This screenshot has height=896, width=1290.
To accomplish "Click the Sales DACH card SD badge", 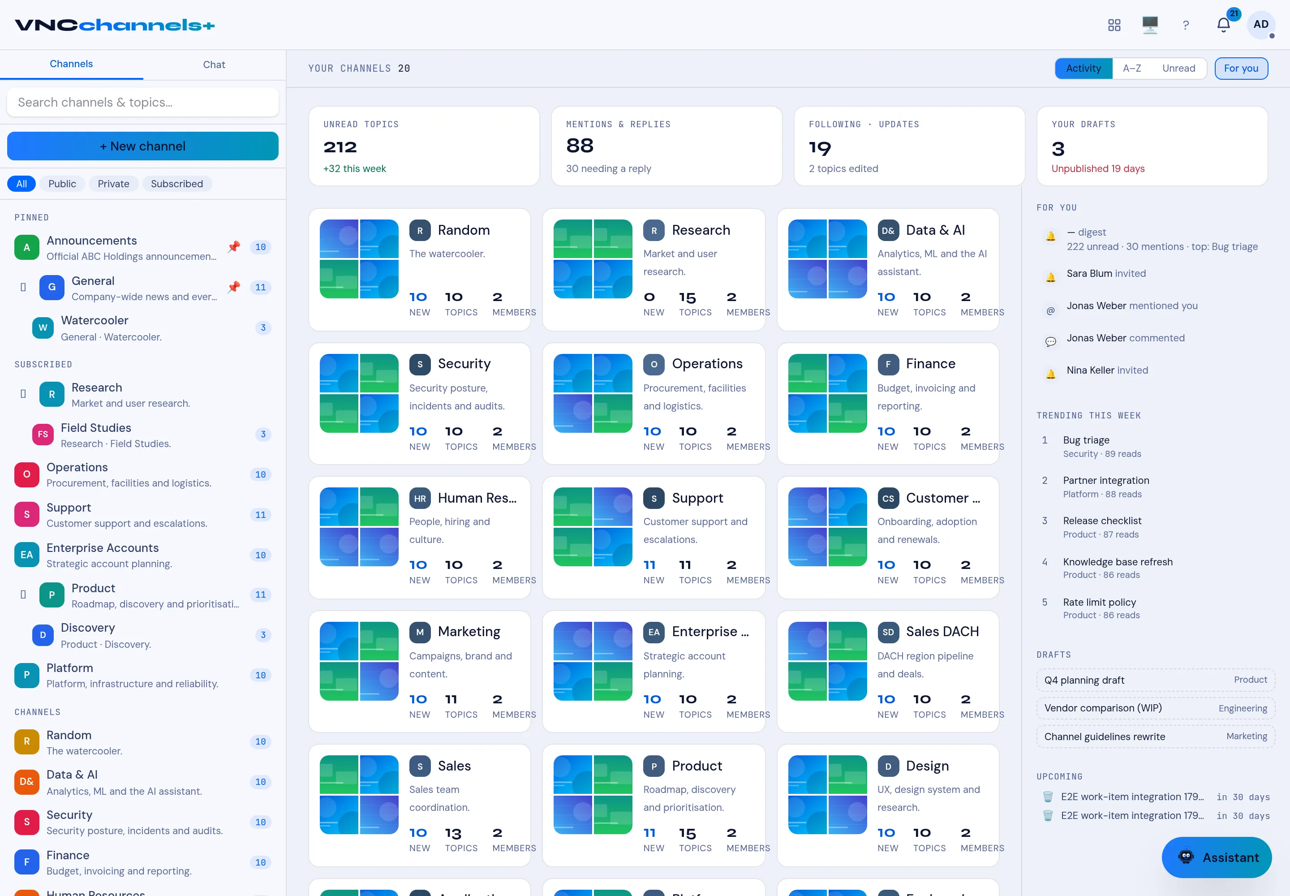I will pos(888,632).
